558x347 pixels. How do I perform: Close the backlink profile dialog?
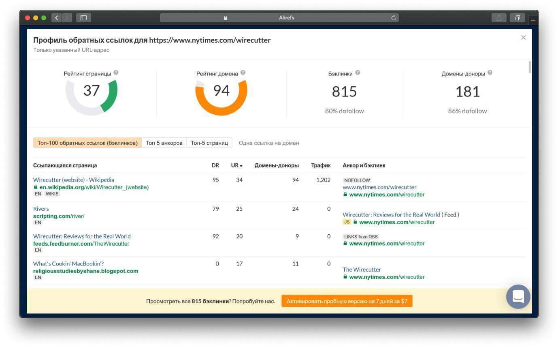tap(524, 37)
